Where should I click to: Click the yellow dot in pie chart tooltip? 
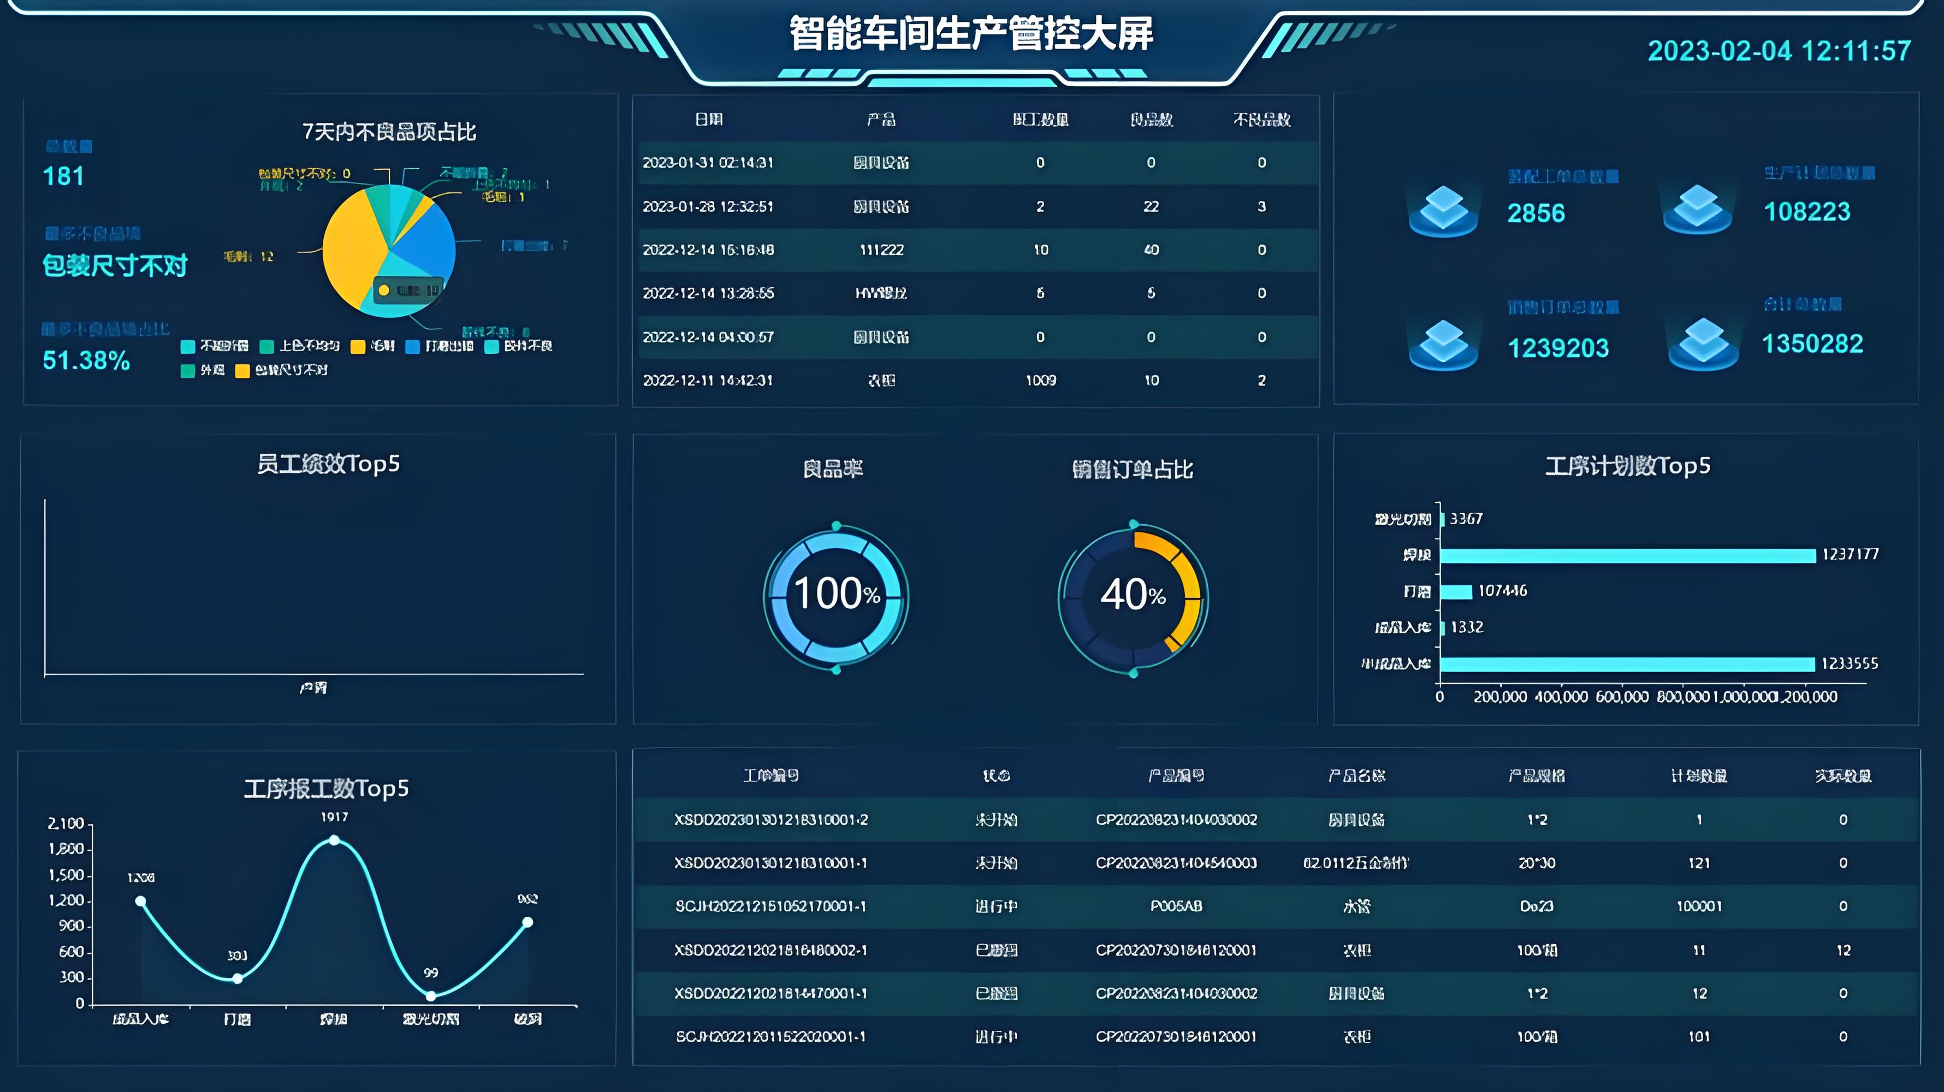coord(384,290)
